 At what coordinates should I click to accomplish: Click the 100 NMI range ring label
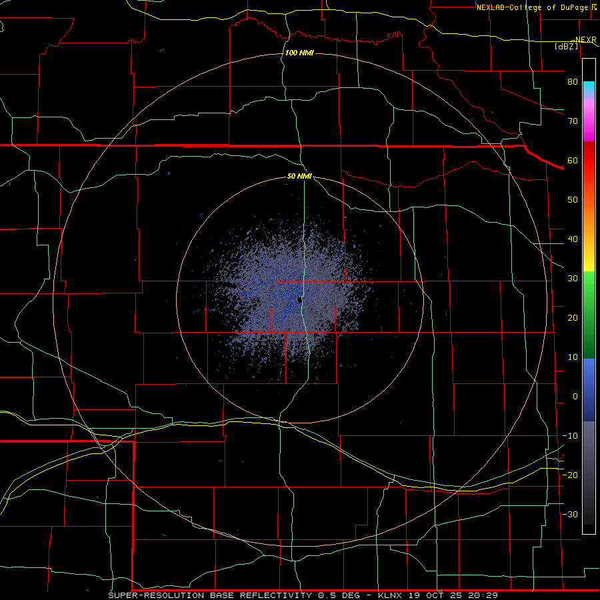pos(299,53)
